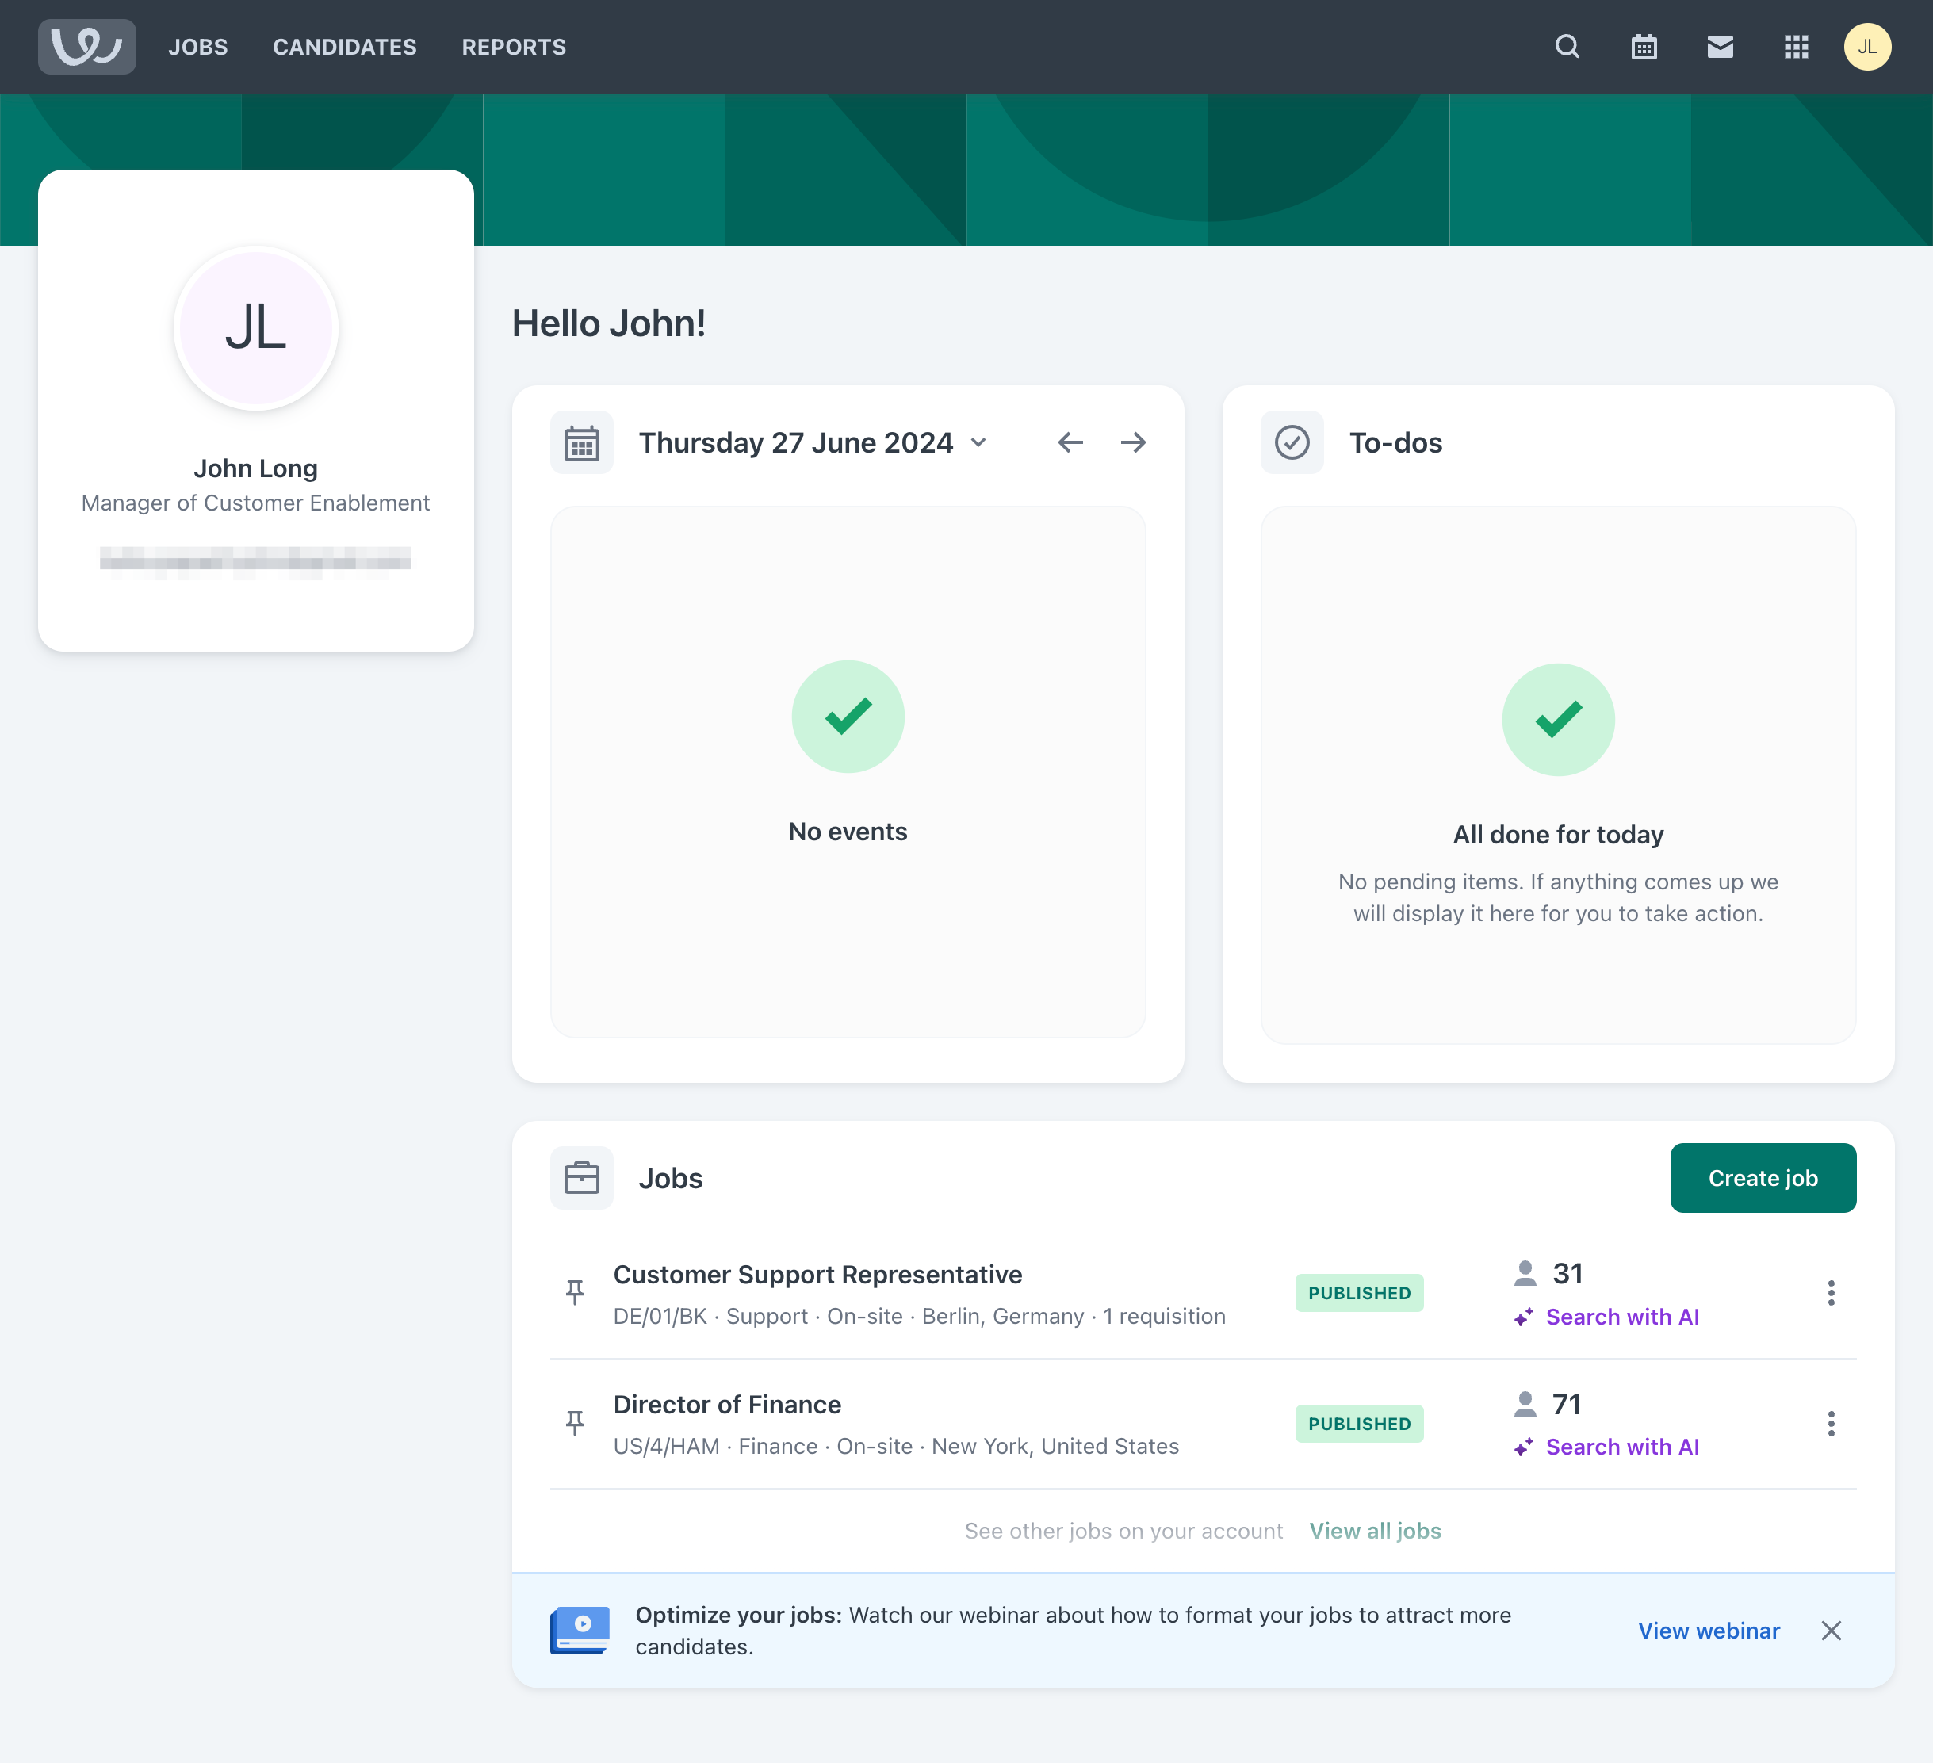The image size is (1933, 1763).
Task: Go to previous day arrow
Action: [x=1070, y=442]
